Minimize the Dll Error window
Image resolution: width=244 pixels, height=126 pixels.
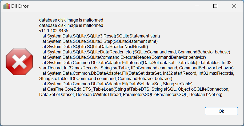(x=197, y=6)
